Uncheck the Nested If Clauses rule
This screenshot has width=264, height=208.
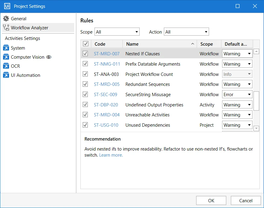pos(85,54)
